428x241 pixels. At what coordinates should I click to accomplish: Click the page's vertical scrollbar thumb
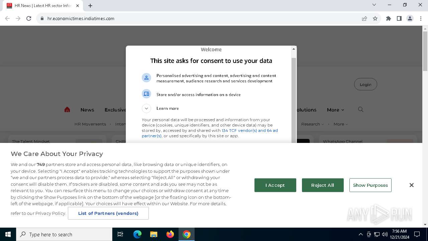click(x=425, y=51)
